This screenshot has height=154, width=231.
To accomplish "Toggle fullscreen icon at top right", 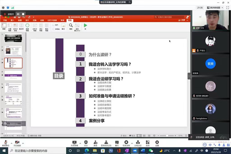I will click(x=228, y=7).
